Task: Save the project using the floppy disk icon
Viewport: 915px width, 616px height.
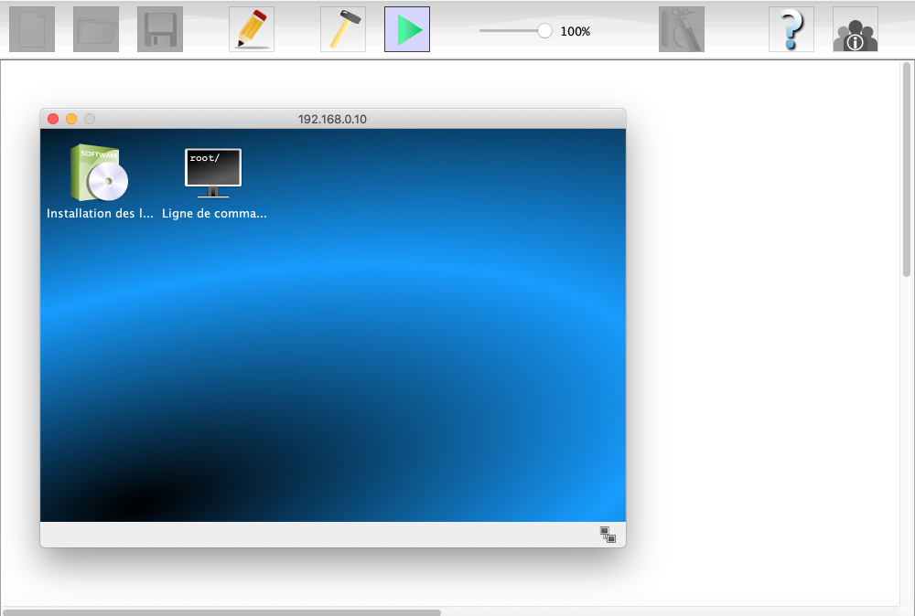Action: click(x=160, y=29)
